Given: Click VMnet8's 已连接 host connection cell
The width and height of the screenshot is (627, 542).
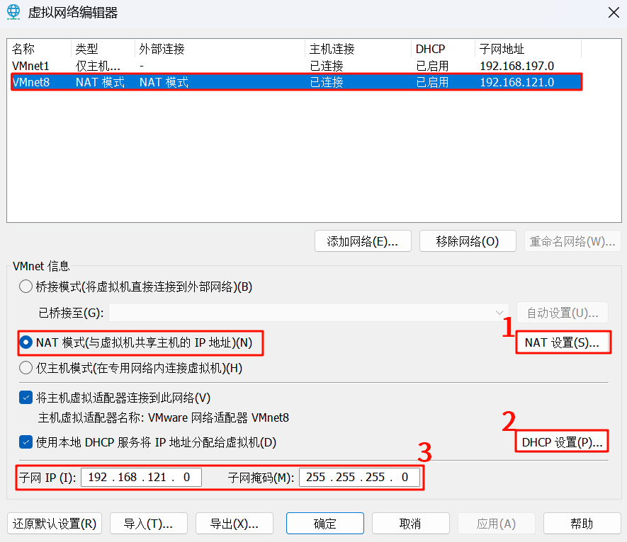Looking at the screenshot, I should pos(327,82).
